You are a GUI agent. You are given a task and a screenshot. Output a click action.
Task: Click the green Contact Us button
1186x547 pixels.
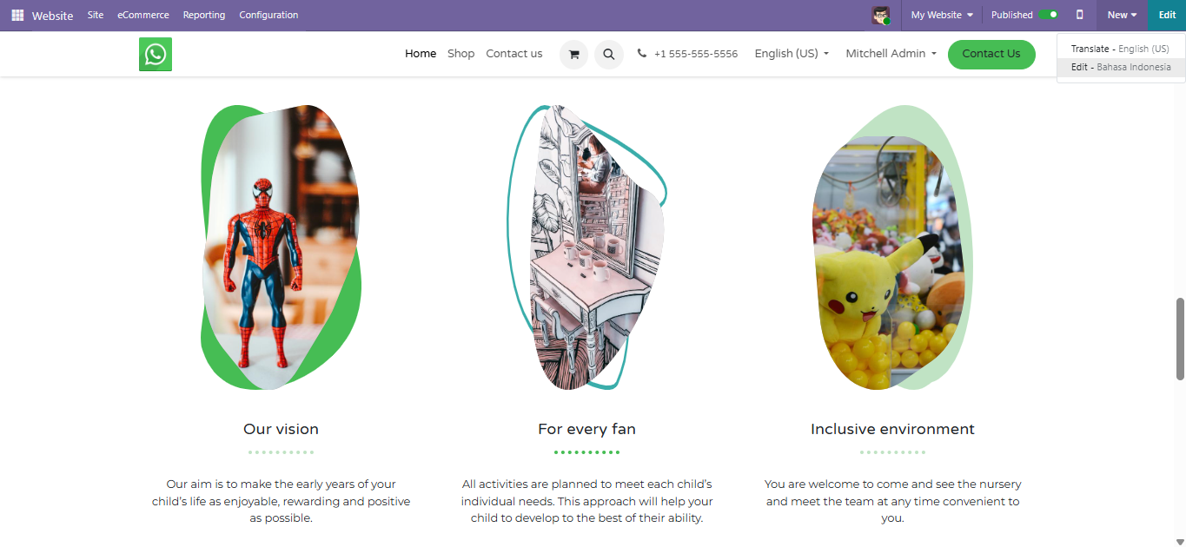point(991,54)
